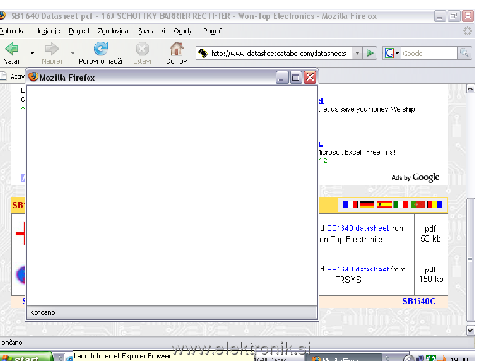Viewport: 481px width, 361px height.
Task: Click the Ads by Google link
Action: (416, 177)
